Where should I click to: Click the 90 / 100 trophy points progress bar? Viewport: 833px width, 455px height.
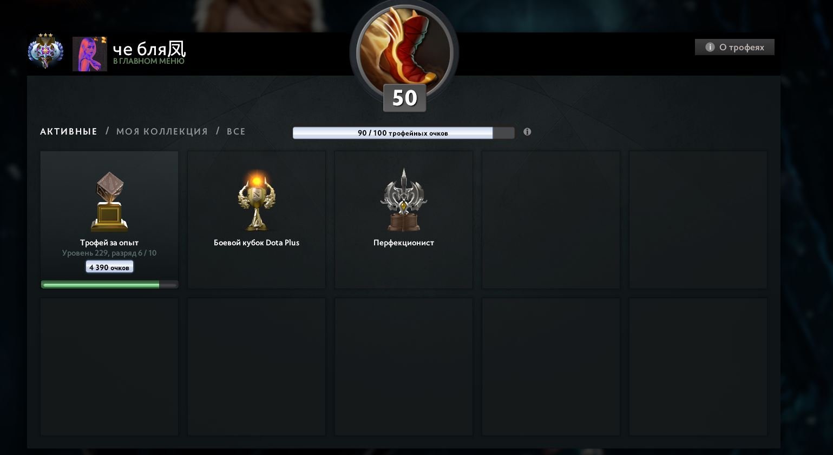[403, 133]
